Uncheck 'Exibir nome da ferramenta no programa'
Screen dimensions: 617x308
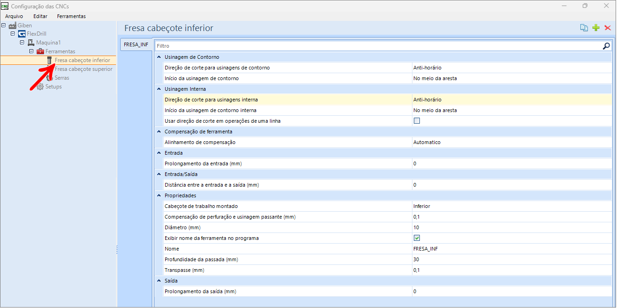[x=417, y=238]
